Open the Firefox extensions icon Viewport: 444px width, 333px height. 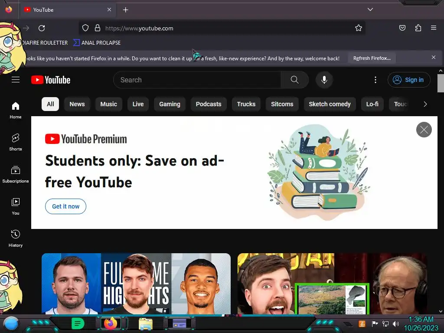[418, 28]
